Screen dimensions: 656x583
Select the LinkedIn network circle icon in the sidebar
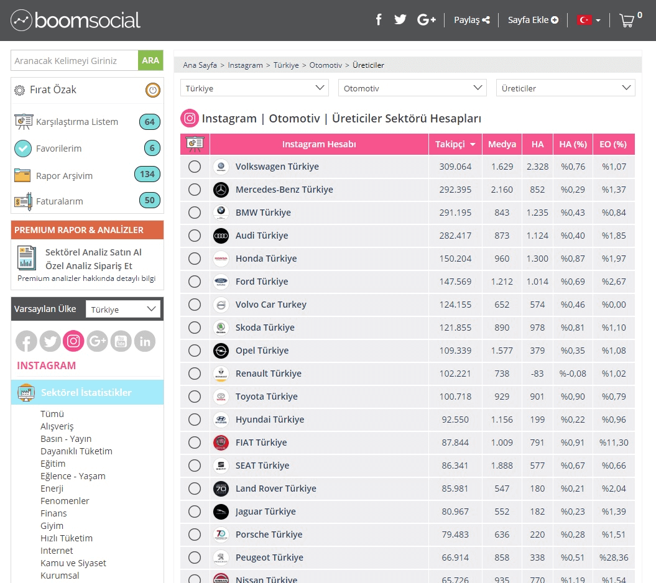(x=145, y=341)
